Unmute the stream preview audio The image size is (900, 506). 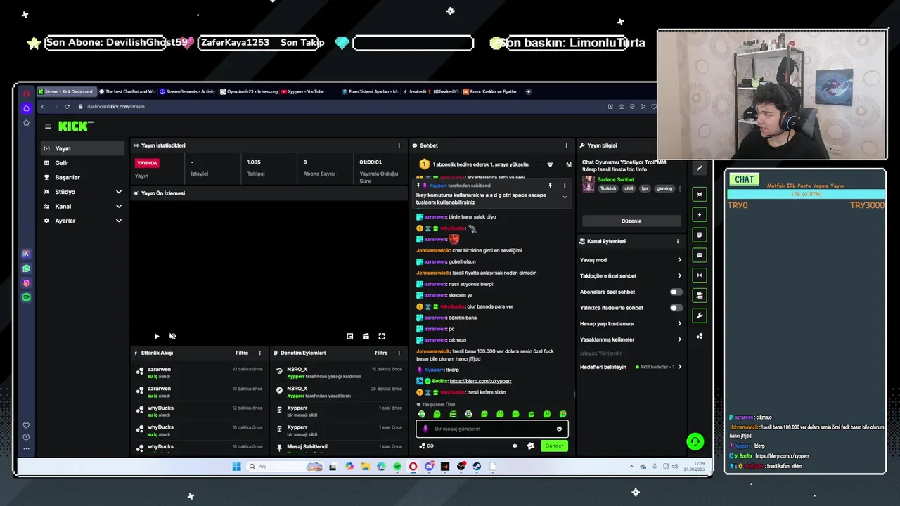click(172, 337)
